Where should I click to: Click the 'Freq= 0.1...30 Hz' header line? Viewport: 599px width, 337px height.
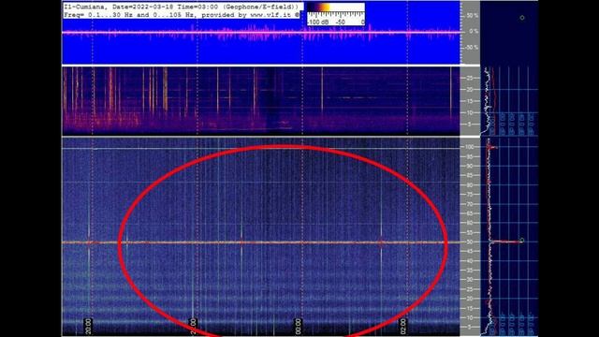(182, 15)
